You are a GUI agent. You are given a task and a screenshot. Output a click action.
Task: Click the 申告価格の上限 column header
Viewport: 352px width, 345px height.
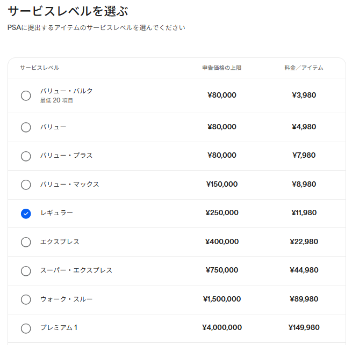click(221, 68)
